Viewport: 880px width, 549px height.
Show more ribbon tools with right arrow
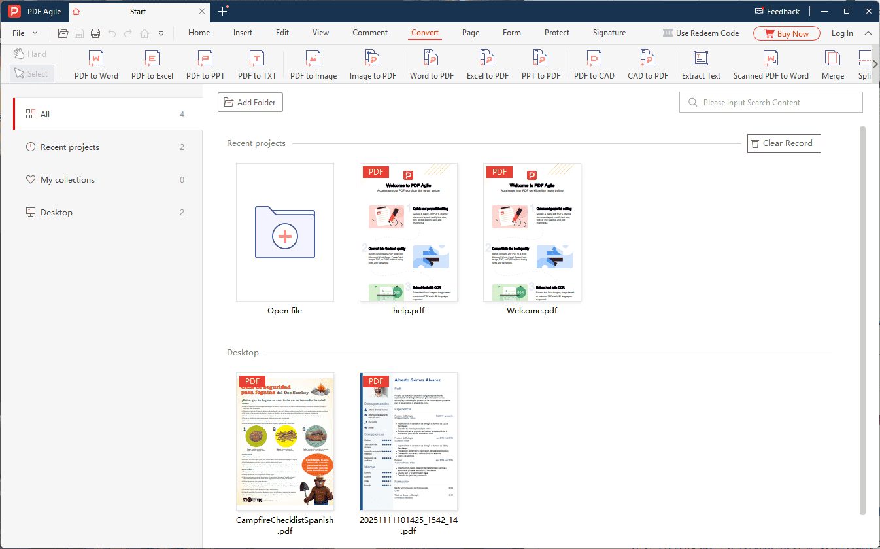875,64
